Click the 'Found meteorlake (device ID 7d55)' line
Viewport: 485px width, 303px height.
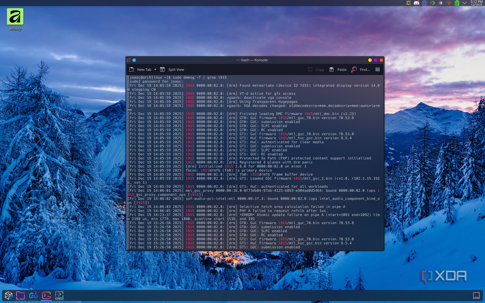tap(254, 88)
